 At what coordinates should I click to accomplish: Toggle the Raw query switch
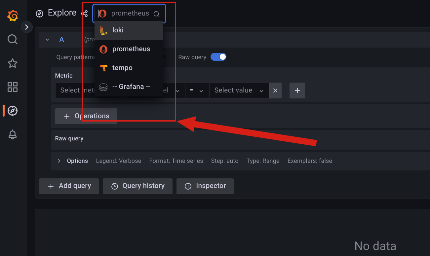pos(218,57)
